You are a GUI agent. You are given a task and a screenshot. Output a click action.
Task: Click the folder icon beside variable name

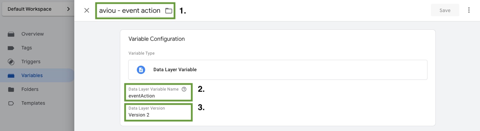[x=168, y=11]
